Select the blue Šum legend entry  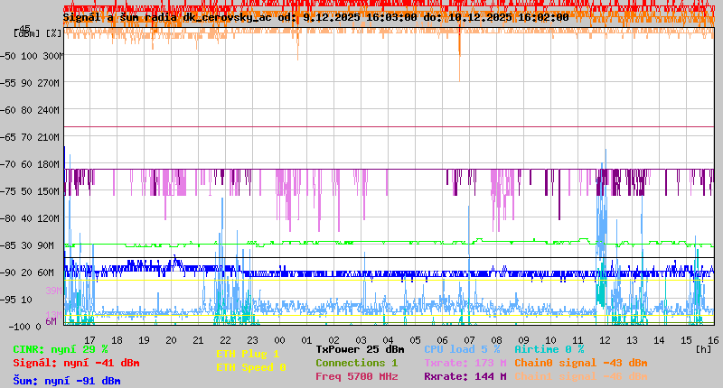67,381
